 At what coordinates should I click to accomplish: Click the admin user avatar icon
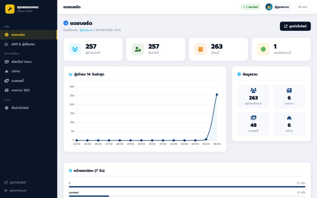click(269, 7)
